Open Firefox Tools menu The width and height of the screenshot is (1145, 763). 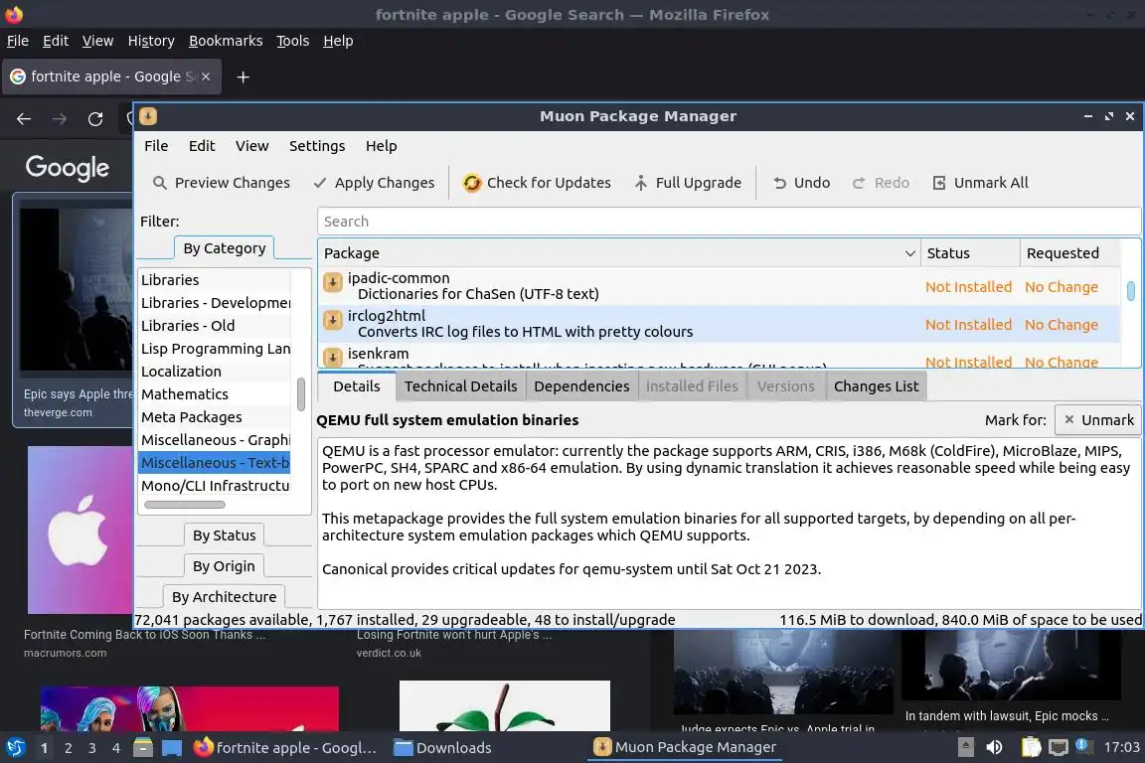coord(293,41)
